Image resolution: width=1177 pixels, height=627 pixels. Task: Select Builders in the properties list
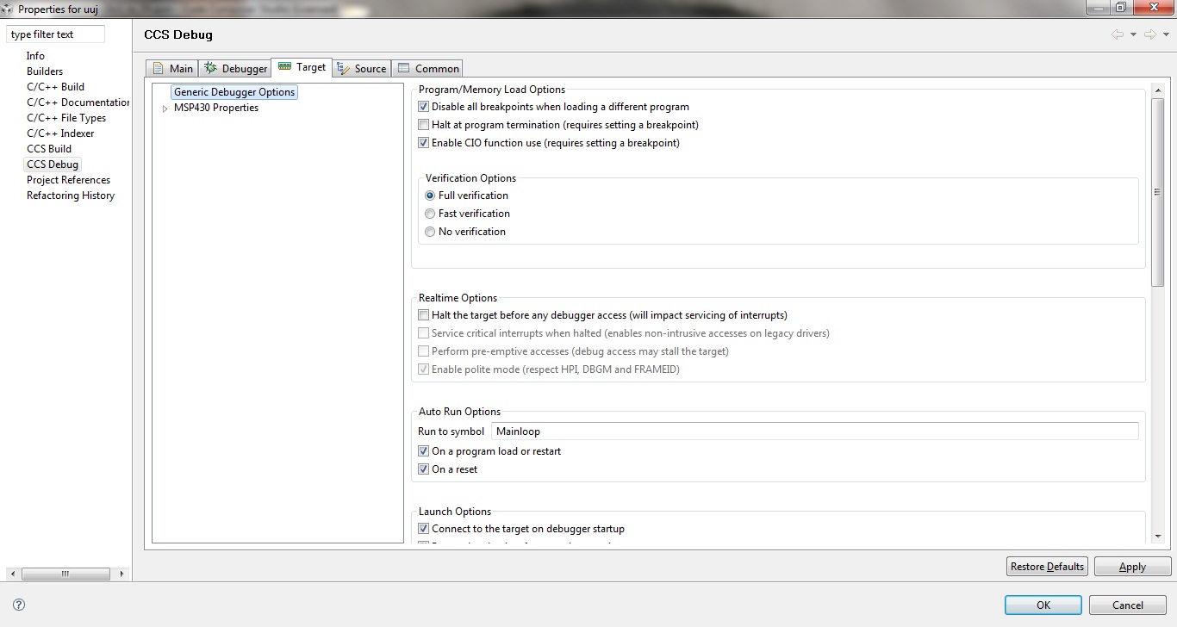point(45,71)
